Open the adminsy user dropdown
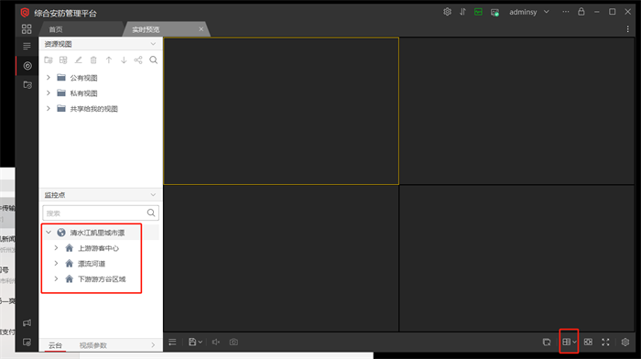 pos(528,12)
